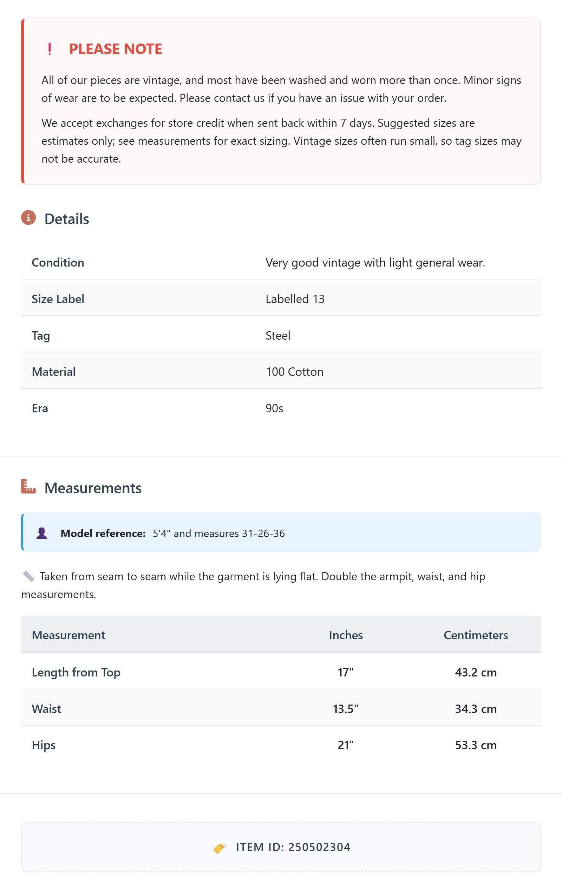Image resolution: width=562 pixels, height=890 pixels.
Task: Select the Steel tag value
Action: [278, 336]
